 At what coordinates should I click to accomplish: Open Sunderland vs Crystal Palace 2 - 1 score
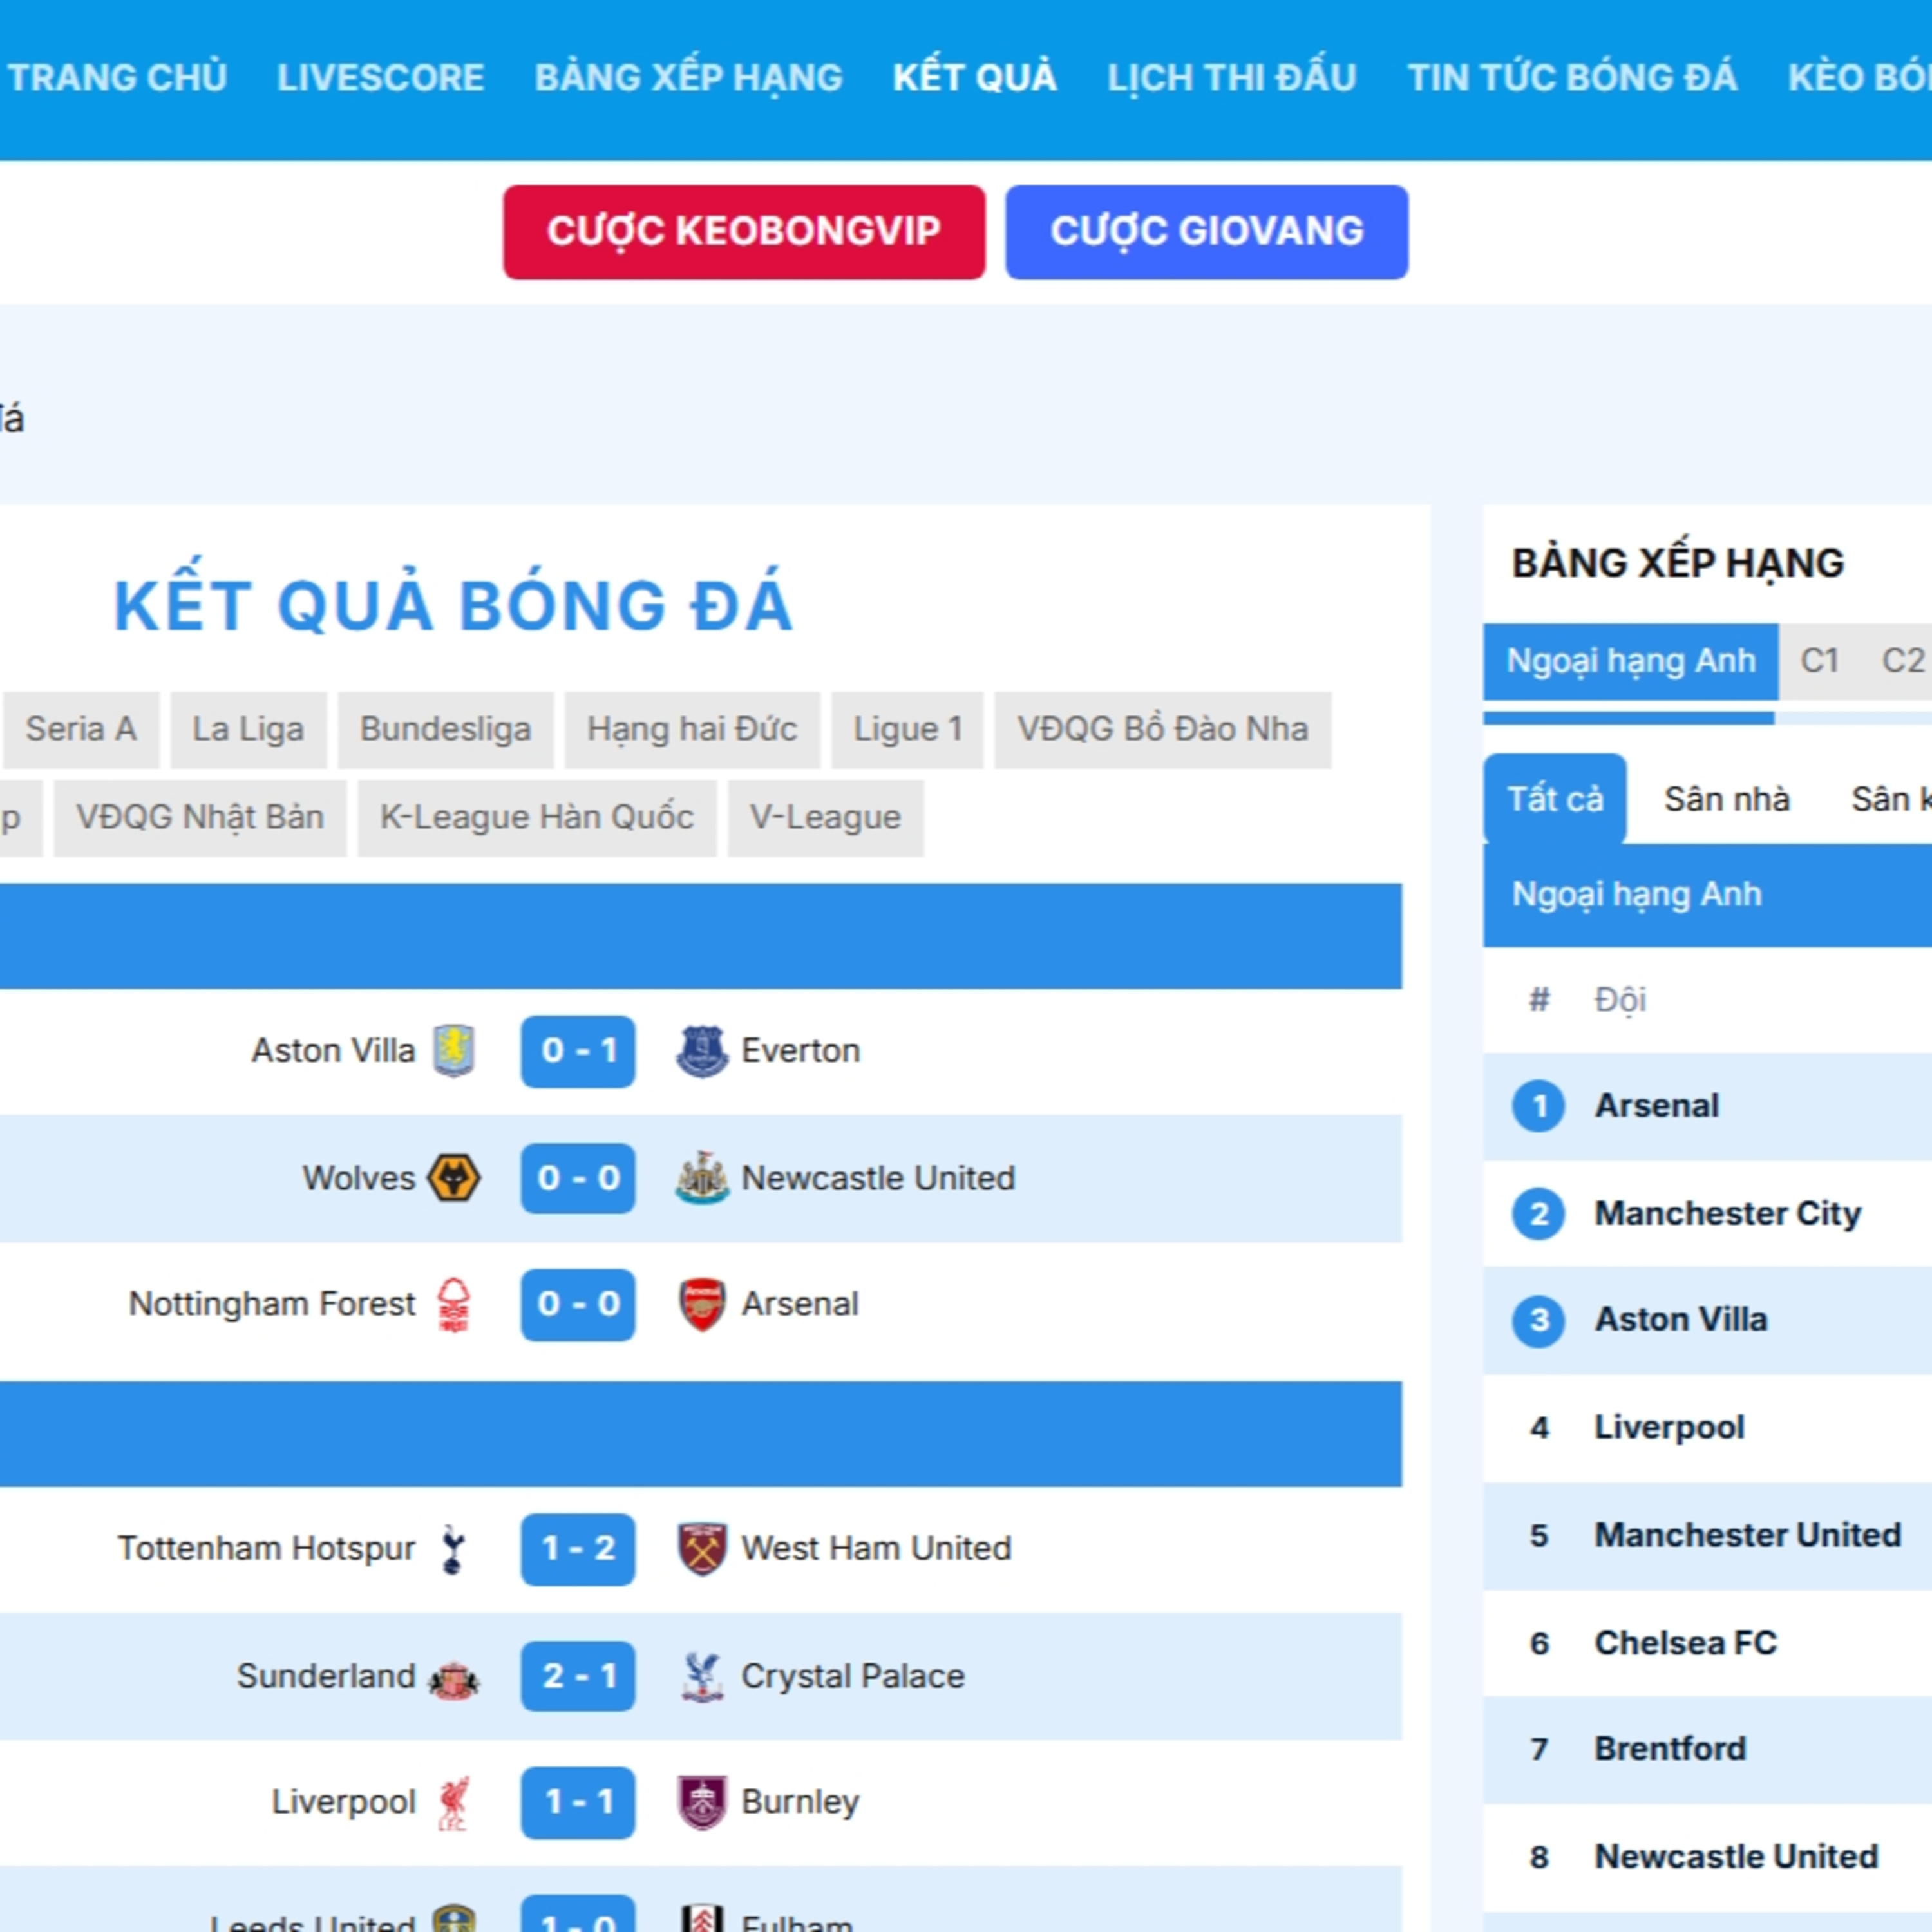point(578,1676)
